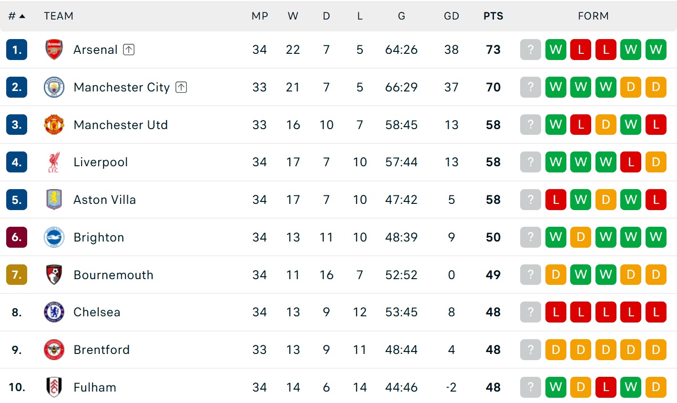Click the Manchester City club crest
This screenshot has height=403, width=677.
click(54, 87)
